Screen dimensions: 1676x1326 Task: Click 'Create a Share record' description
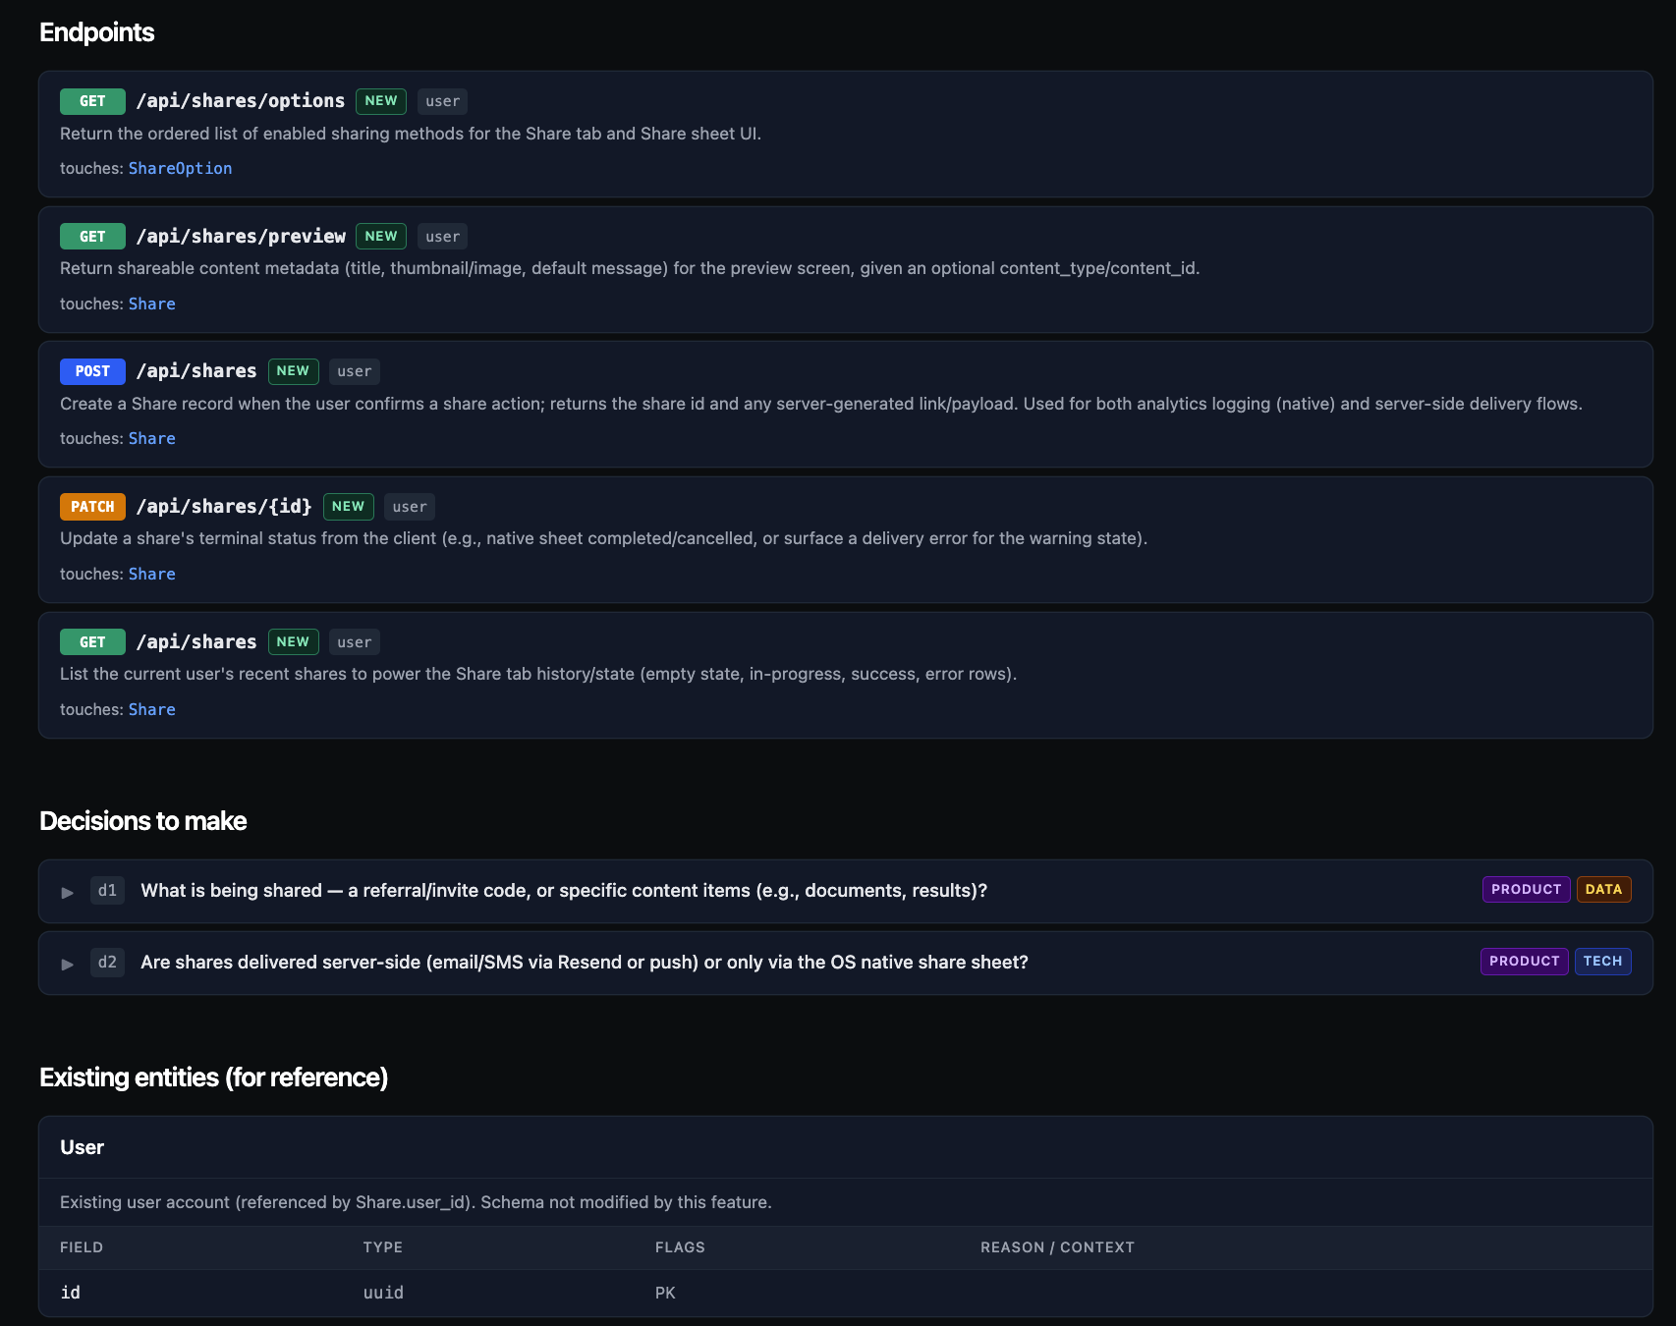coord(821,404)
